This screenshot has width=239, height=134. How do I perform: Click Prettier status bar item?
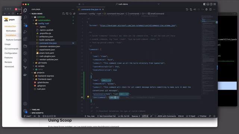[202, 116]
